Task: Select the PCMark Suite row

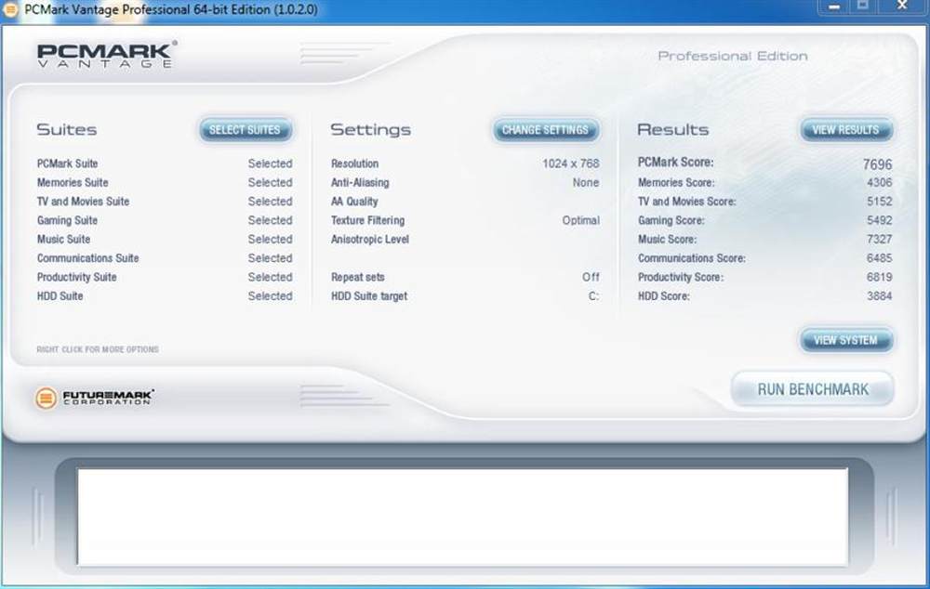Action: click(165, 164)
